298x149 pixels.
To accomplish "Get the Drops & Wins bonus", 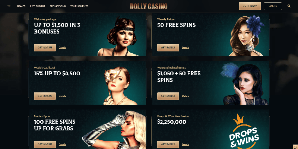I will coord(168,145).
